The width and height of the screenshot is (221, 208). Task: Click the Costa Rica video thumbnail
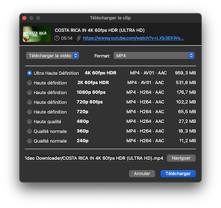36,34
